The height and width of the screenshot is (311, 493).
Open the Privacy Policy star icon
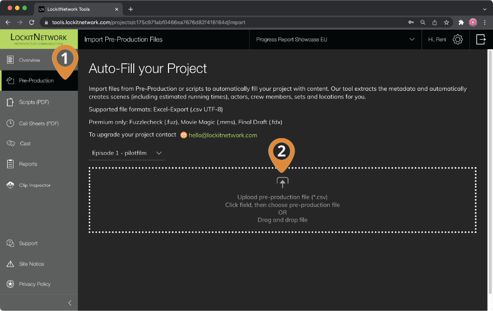pos(10,284)
